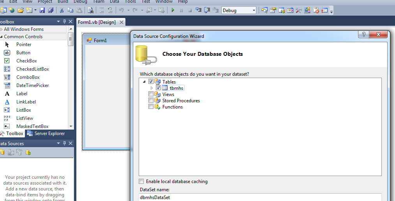Viewport: 395px width, 201px height.
Task: Click the Add New Item toolbar icon
Action: click(29, 11)
